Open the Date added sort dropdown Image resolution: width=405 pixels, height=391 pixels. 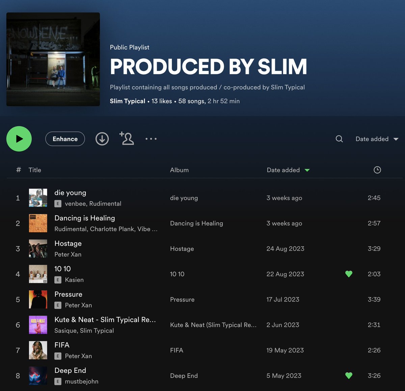(377, 139)
